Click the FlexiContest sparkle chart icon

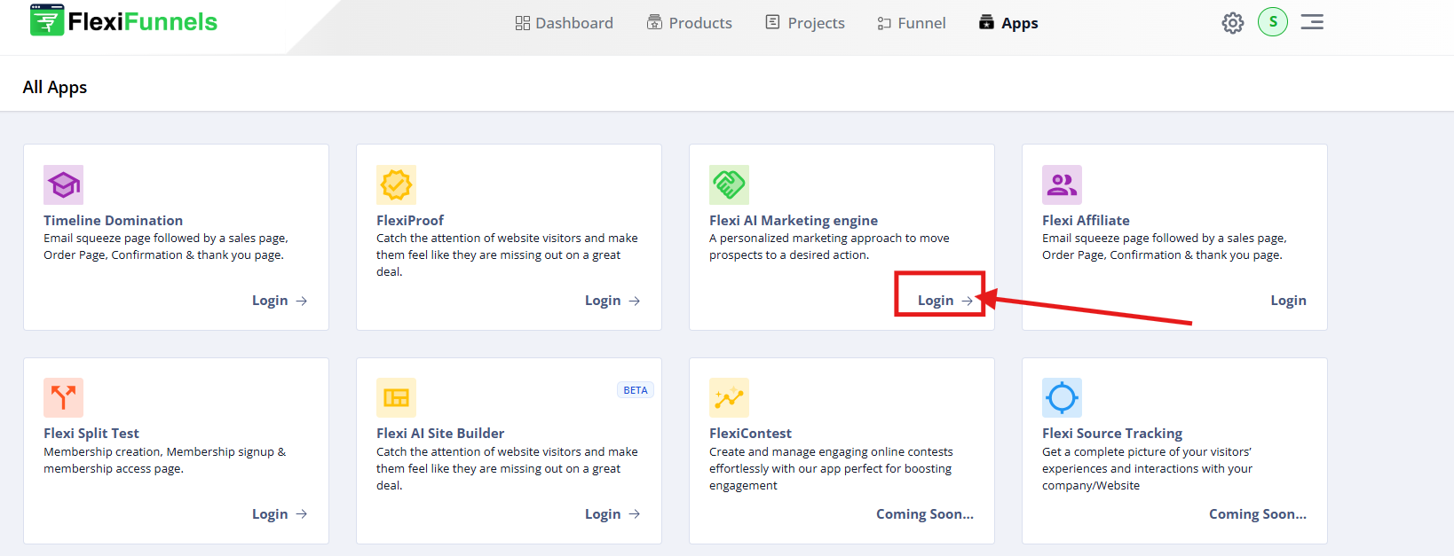click(729, 397)
